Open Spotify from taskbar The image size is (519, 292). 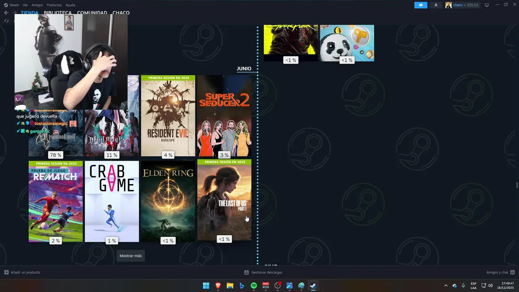pyautogui.click(x=254, y=286)
